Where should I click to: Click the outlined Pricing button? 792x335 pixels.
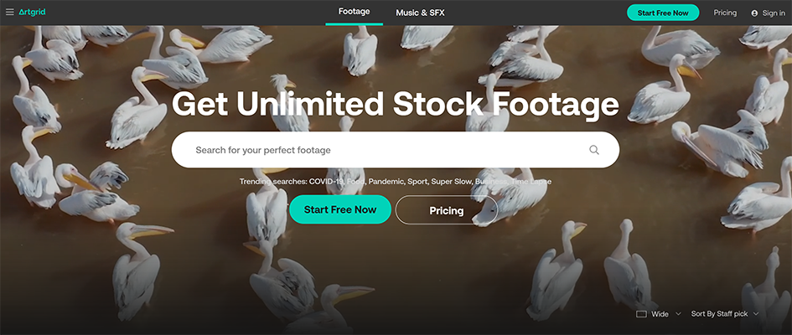447,210
